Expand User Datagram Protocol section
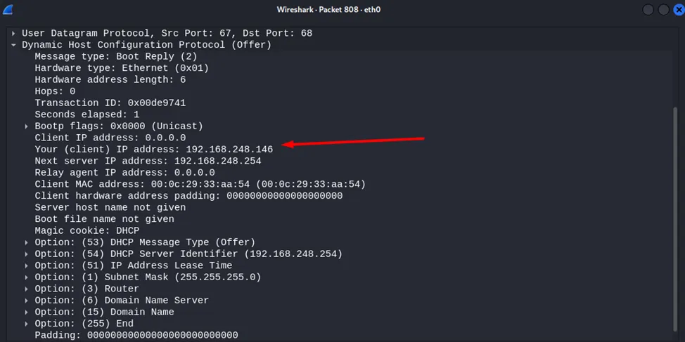 pyautogui.click(x=14, y=33)
